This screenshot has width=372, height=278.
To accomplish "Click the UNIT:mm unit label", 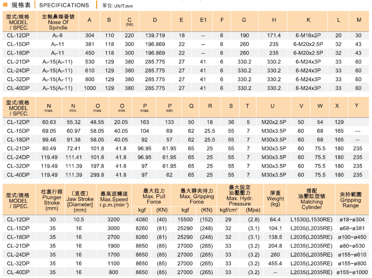I will [x=117, y=6].
